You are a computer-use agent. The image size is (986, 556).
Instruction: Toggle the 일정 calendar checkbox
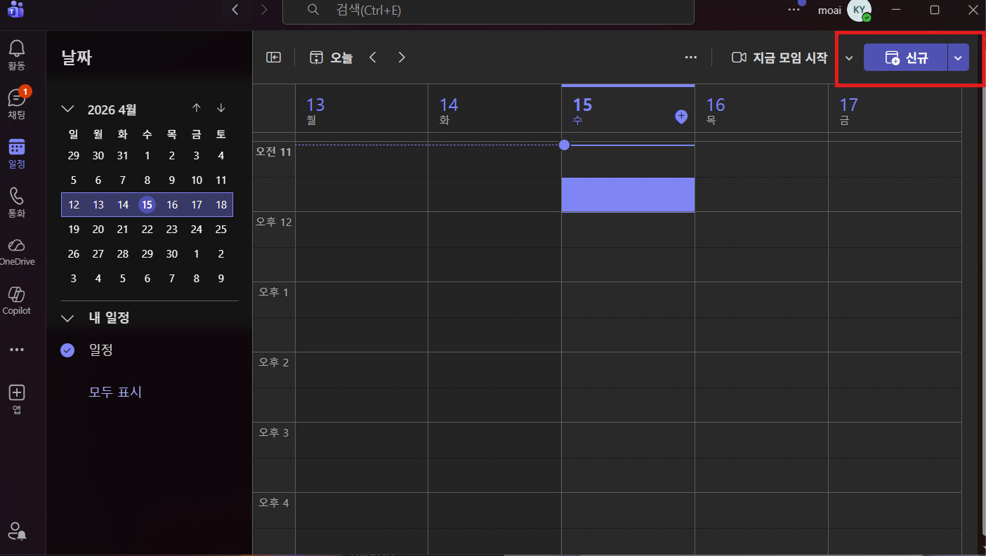pyautogui.click(x=68, y=350)
